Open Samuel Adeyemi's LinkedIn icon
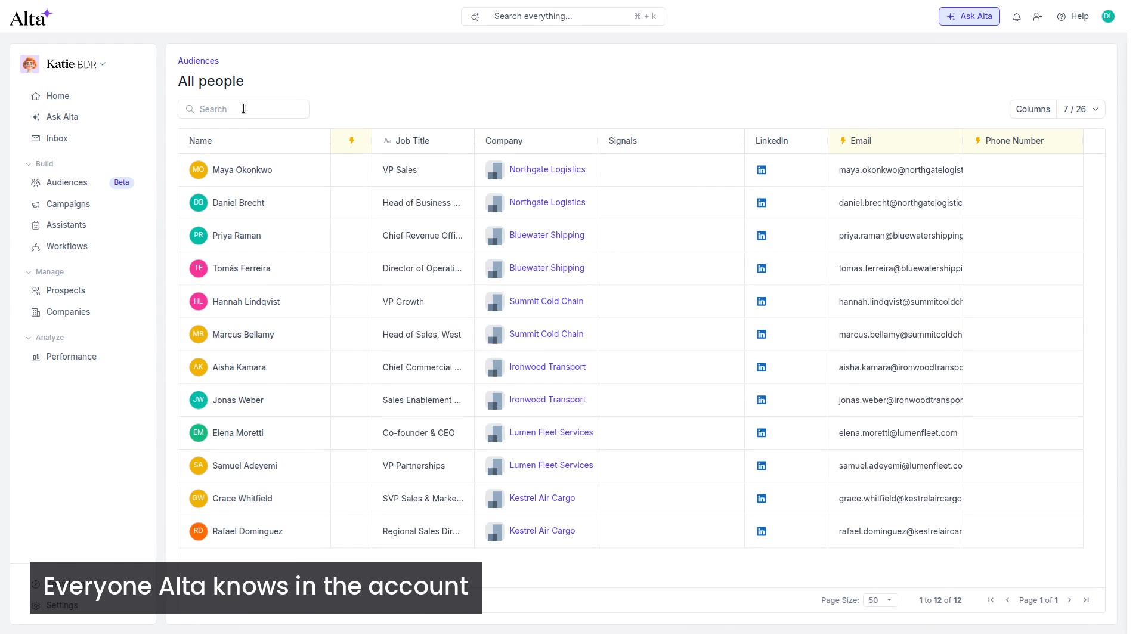The width and height of the screenshot is (1145, 644). pyautogui.click(x=761, y=465)
